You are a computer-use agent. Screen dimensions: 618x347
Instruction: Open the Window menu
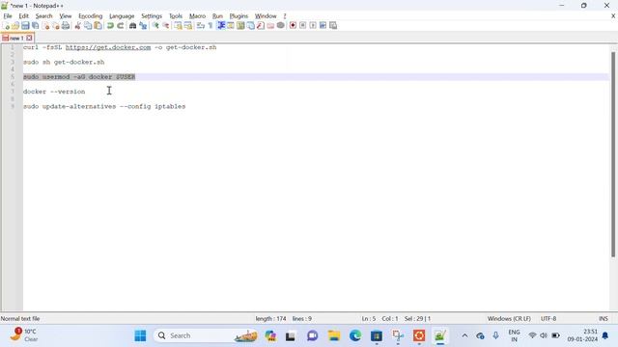[x=266, y=16]
